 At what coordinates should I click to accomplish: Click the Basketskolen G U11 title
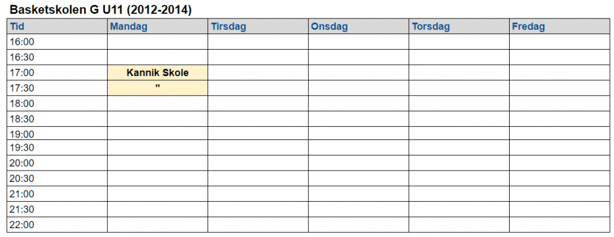coord(100,10)
